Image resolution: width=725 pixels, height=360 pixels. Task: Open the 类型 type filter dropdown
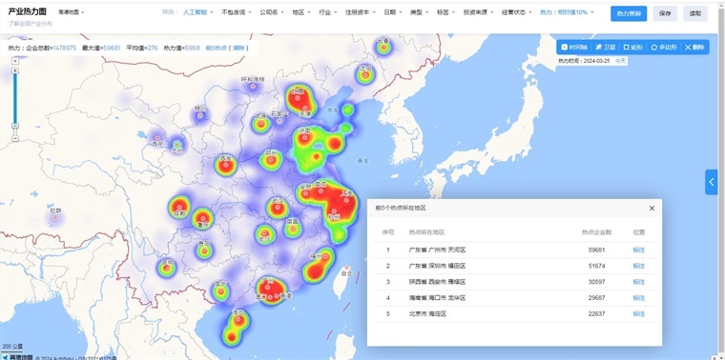point(420,12)
